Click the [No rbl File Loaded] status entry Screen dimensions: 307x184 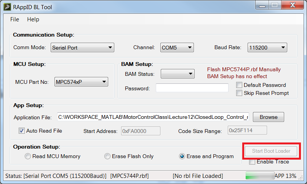198,176
